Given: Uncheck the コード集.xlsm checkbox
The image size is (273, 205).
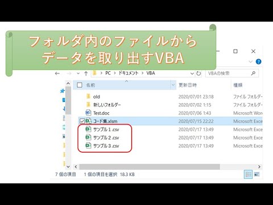Looking at the screenshot, I should coord(82,121).
